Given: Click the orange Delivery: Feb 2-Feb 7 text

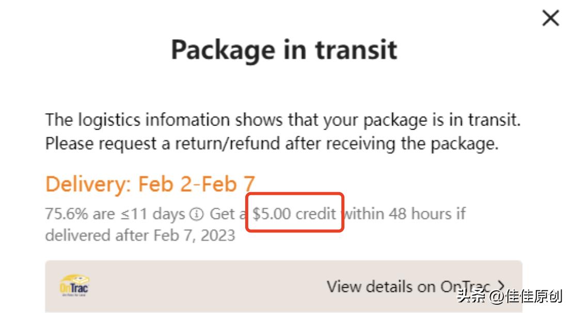Looking at the screenshot, I should (150, 184).
